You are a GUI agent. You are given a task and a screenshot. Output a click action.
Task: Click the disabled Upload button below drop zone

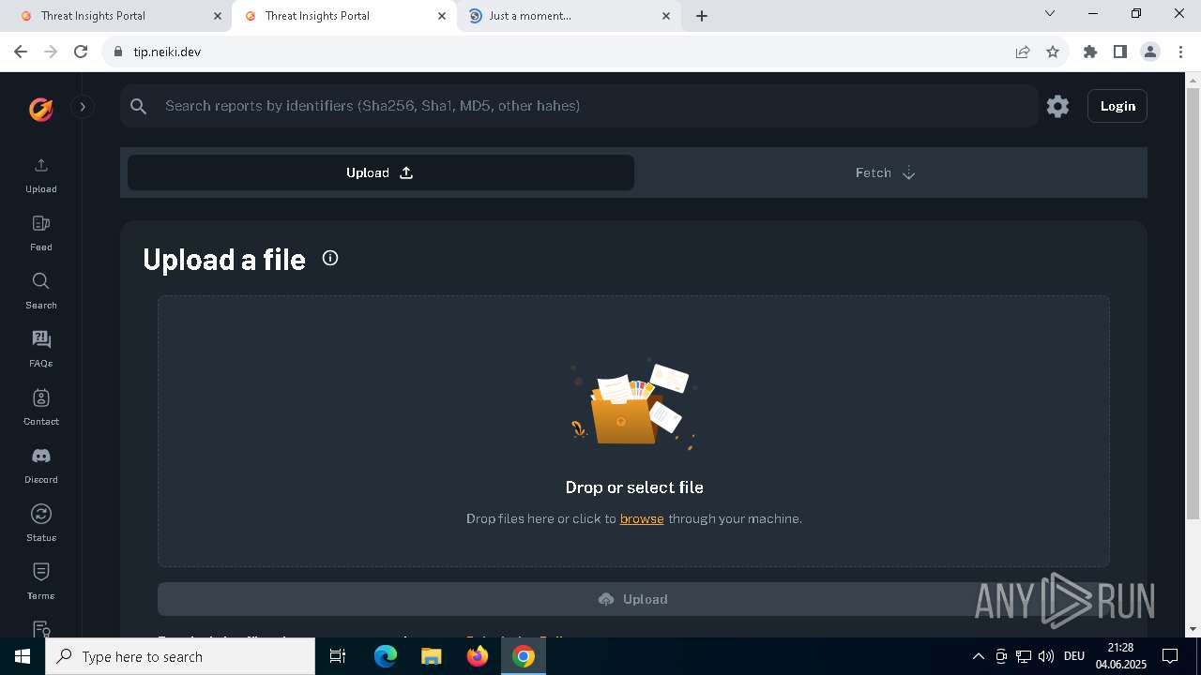(x=633, y=599)
